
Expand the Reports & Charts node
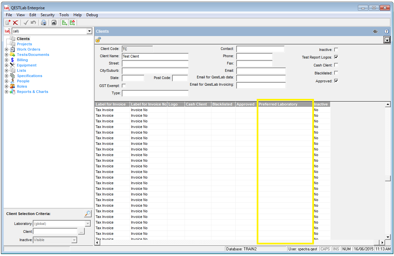click(x=6, y=92)
